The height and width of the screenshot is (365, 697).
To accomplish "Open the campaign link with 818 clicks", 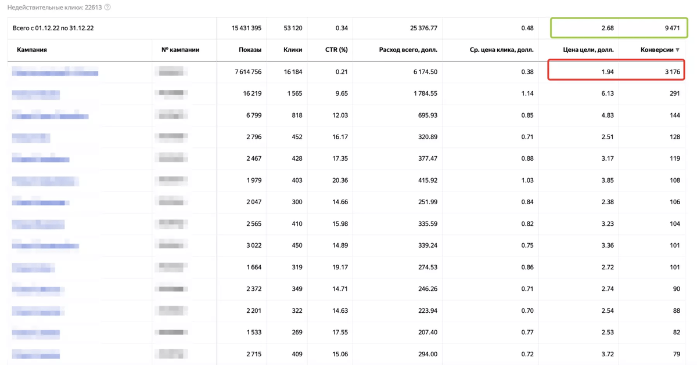I will tap(50, 115).
